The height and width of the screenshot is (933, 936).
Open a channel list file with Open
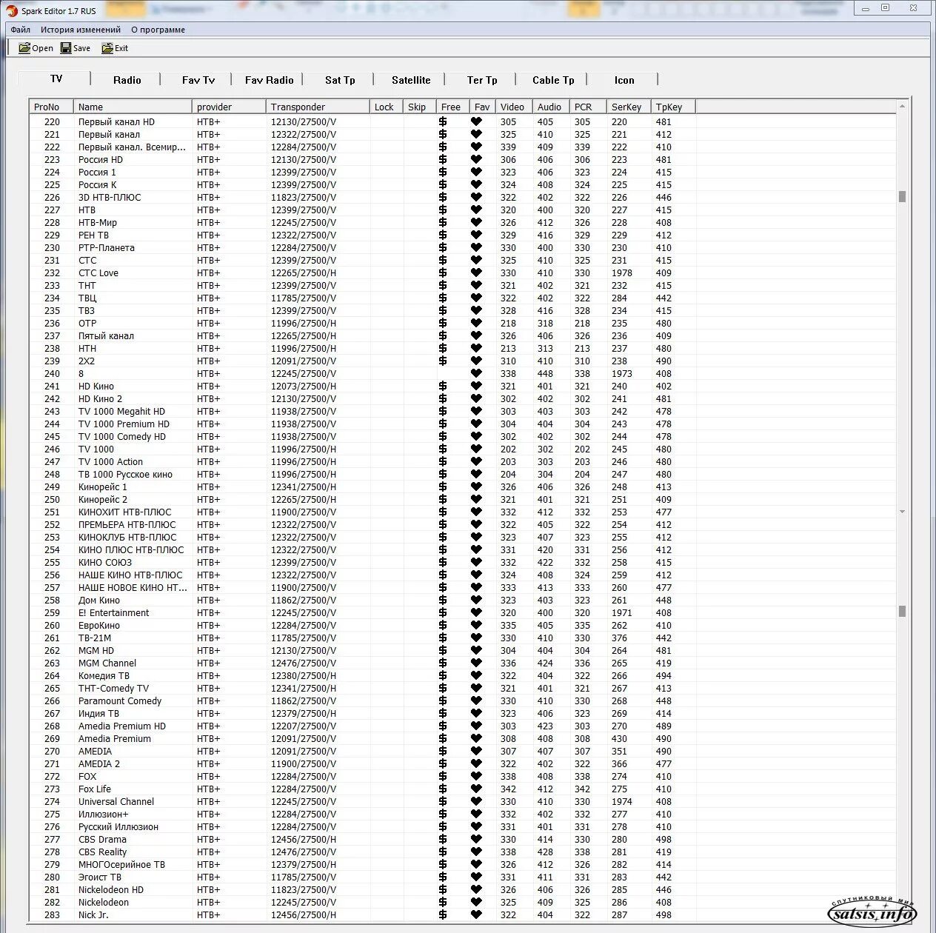pyautogui.click(x=36, y=48)
